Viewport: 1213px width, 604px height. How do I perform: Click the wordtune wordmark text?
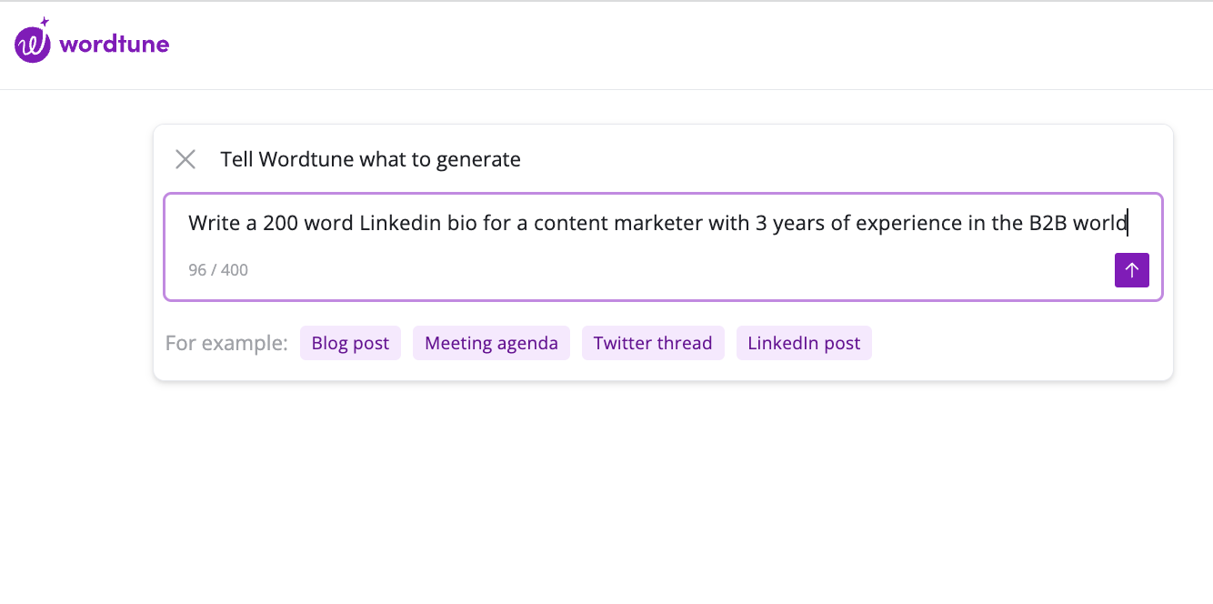click(x=114, y=44)
